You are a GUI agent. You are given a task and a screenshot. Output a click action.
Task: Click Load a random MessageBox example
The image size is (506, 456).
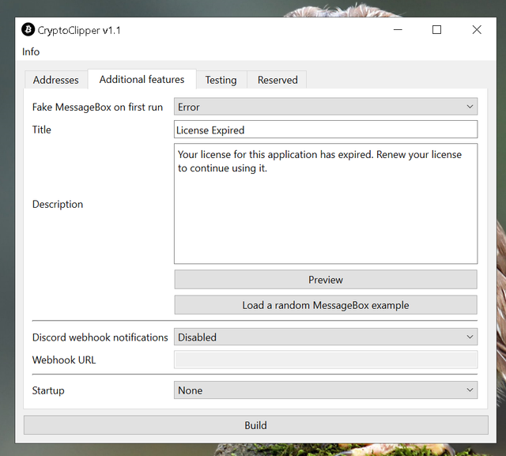(326, 305)
